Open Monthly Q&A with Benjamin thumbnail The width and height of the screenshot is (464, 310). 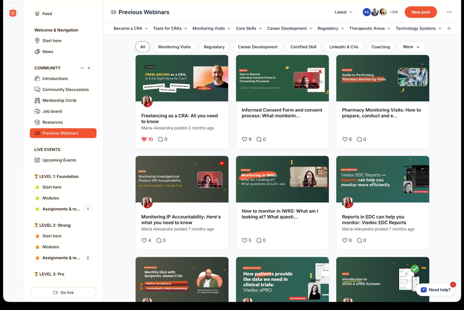pyautogui.click(x=182, y=279)
